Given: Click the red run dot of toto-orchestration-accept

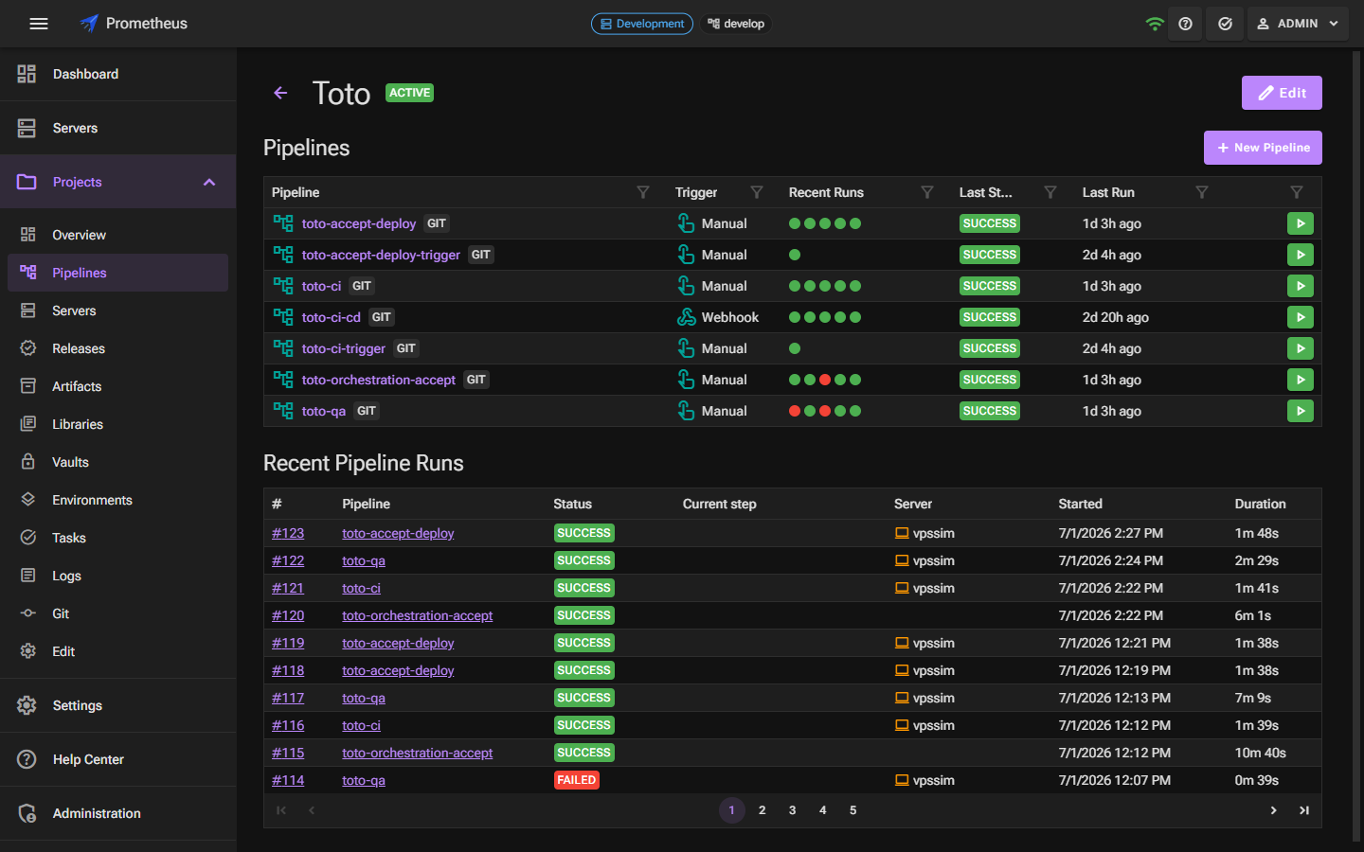Looking at the screenshot, I should click(825, 380).
